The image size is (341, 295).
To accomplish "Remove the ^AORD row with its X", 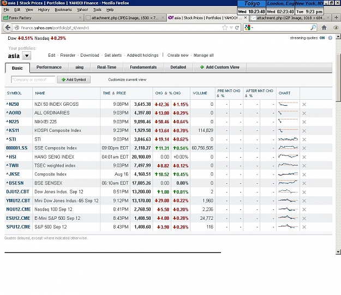I will coord(304,113).
